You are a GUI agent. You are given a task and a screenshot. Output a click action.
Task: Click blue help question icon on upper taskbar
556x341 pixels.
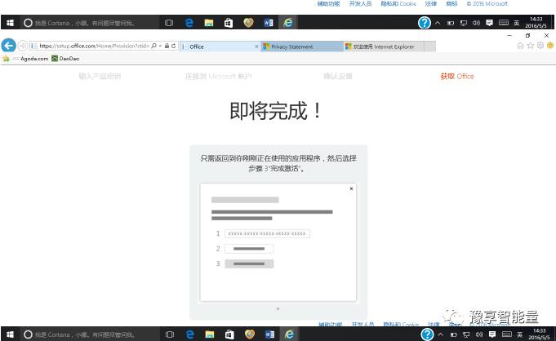(x=425, y=23)
